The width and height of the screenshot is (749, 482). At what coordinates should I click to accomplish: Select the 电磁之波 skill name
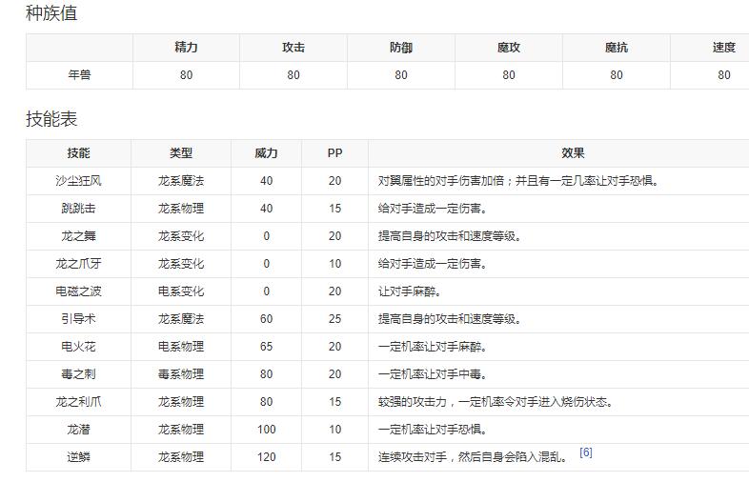79,291
